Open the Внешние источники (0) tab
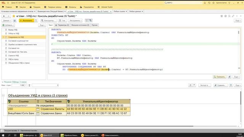This screenshot has height=137, width=244. (x=80, y=25)
